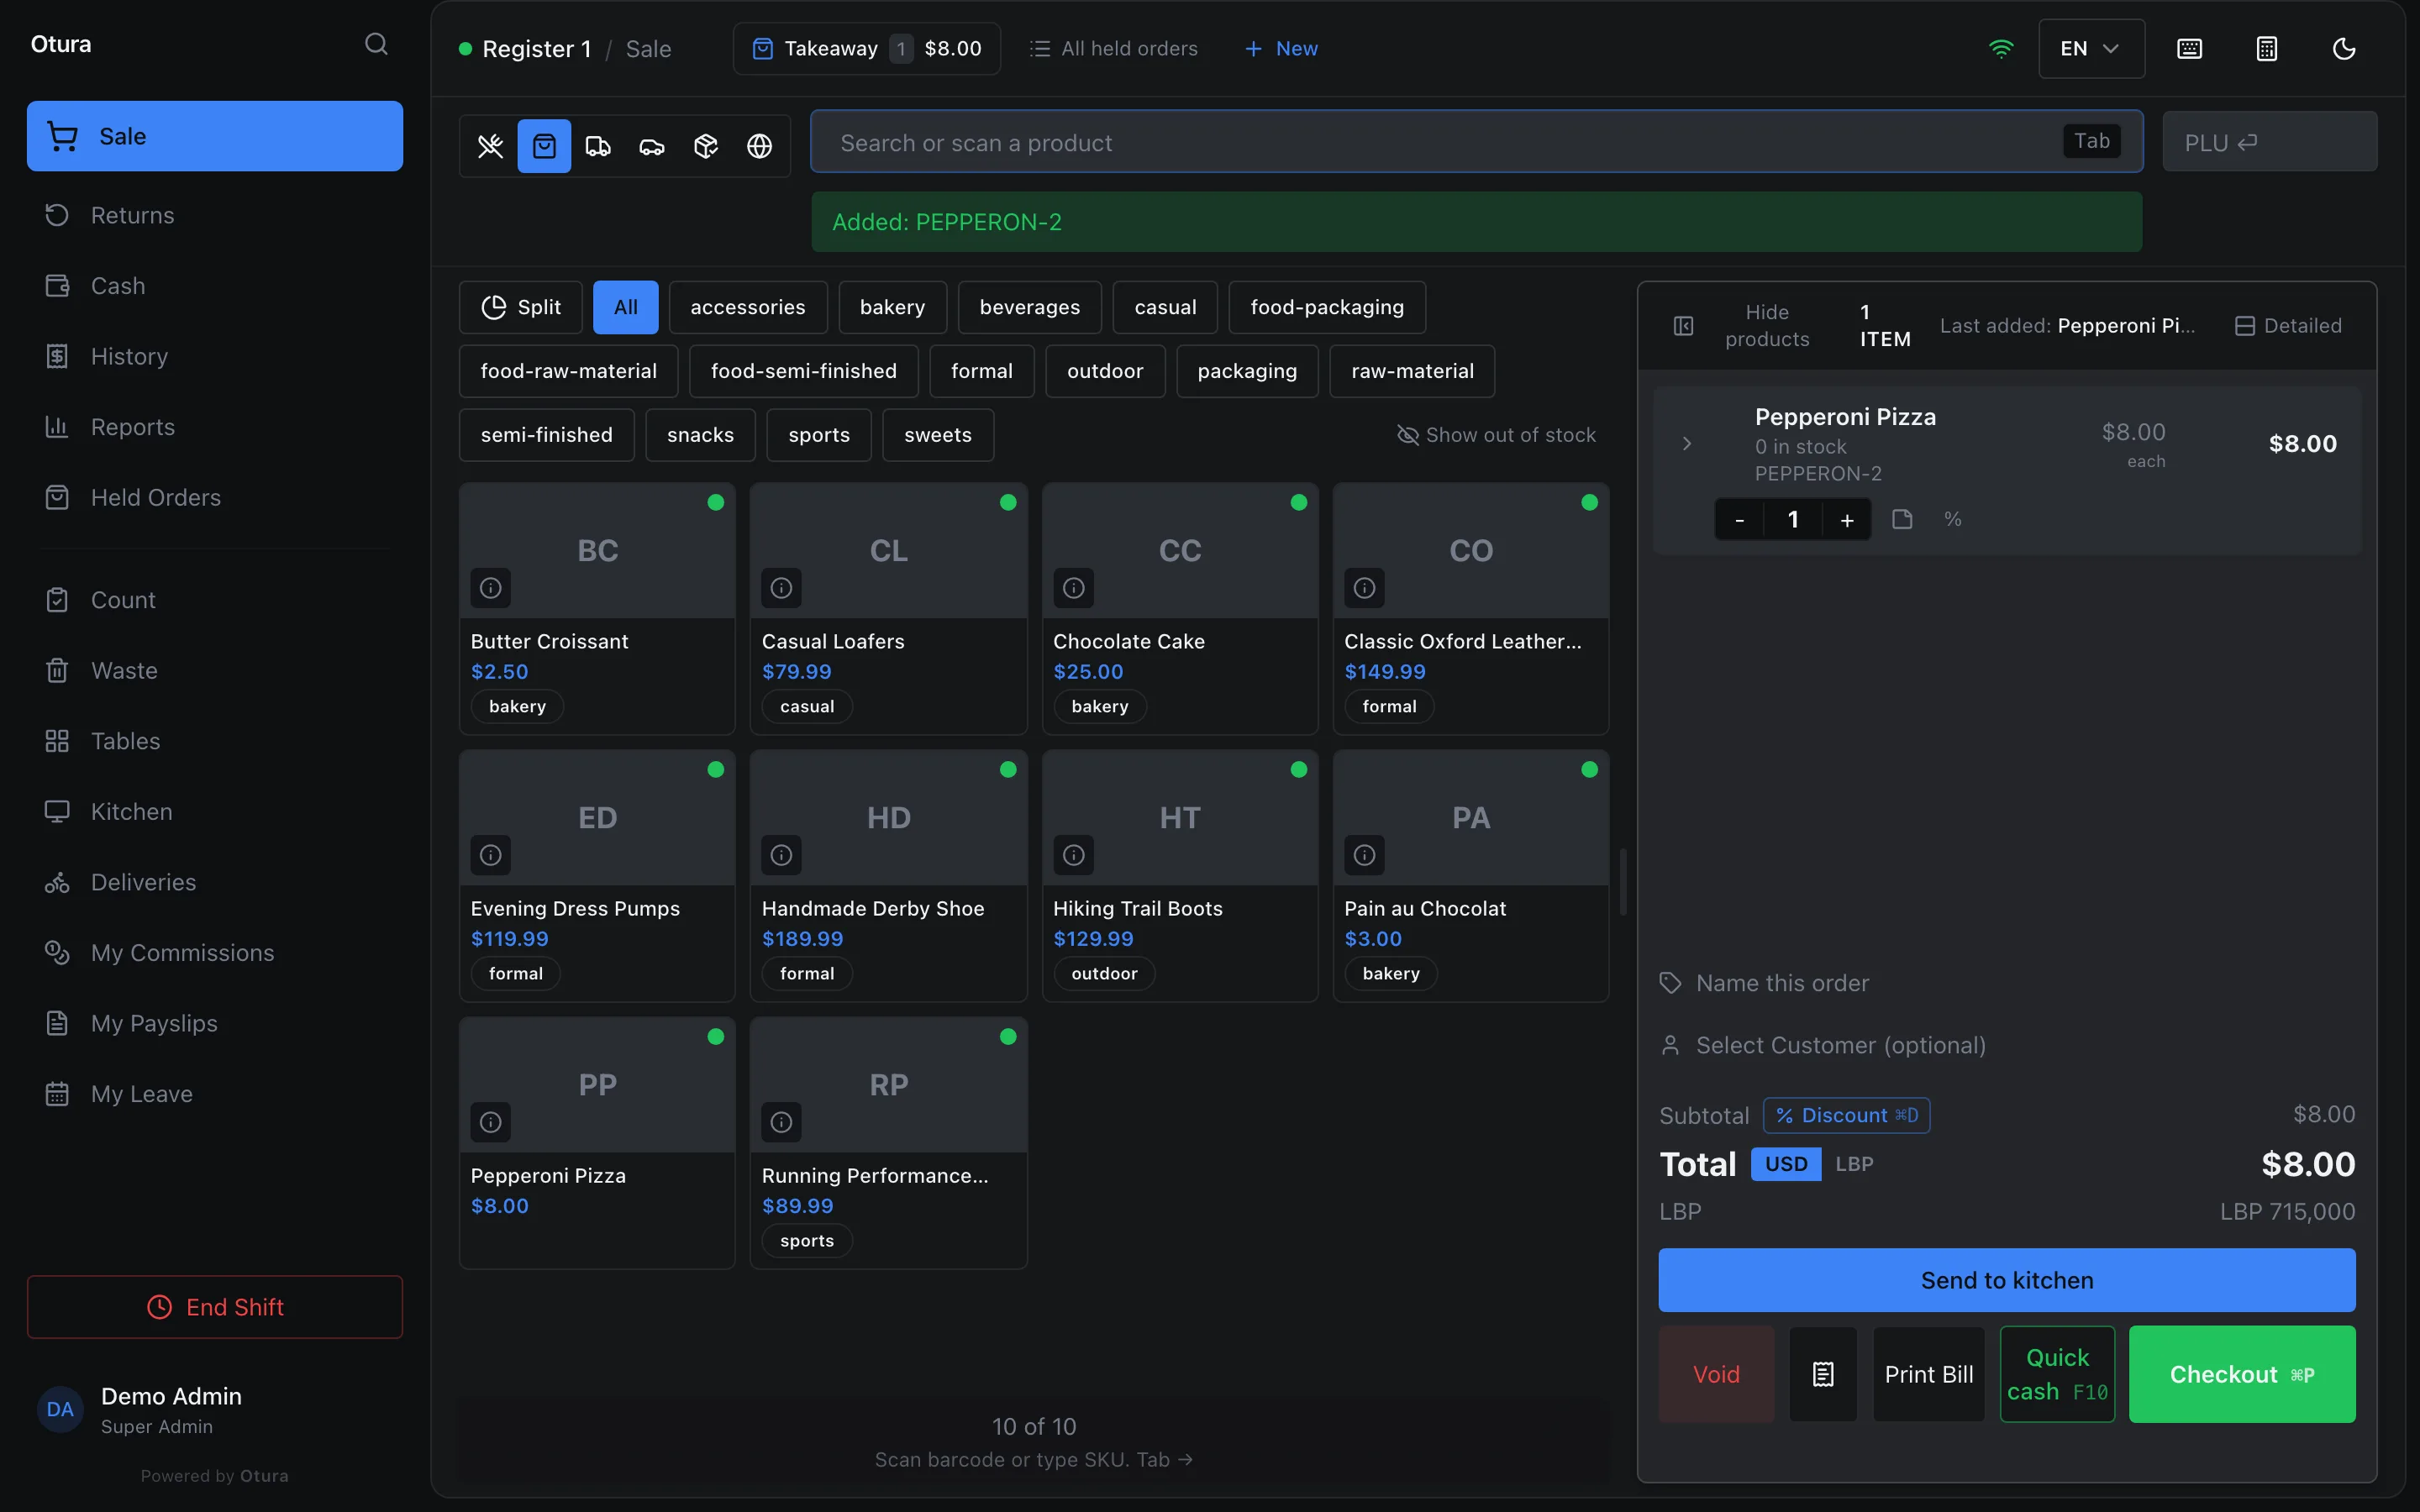Screen dimensions: 2420x1512
Task: Open info for Pain au Chocolat
Action: pos(1365,855)
